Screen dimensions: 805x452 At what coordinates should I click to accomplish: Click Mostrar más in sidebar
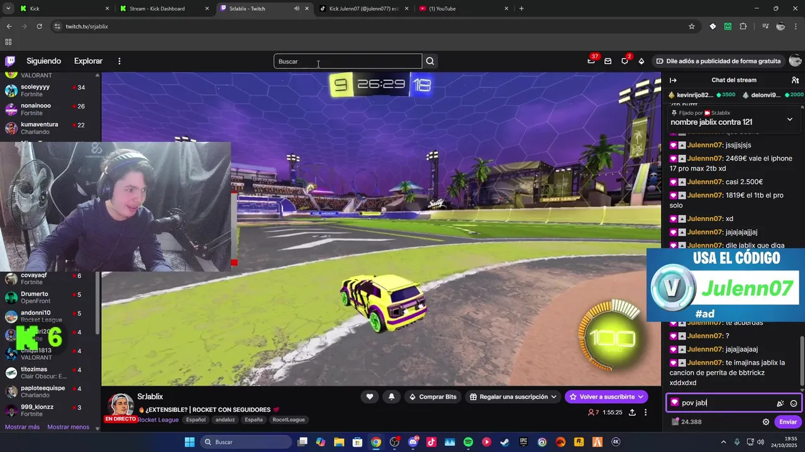(x=22, y=427)
